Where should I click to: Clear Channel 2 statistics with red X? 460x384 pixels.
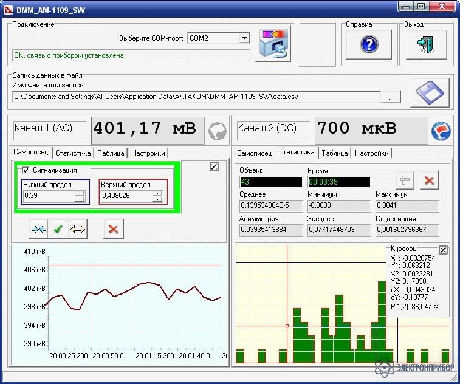coord(429,180)
